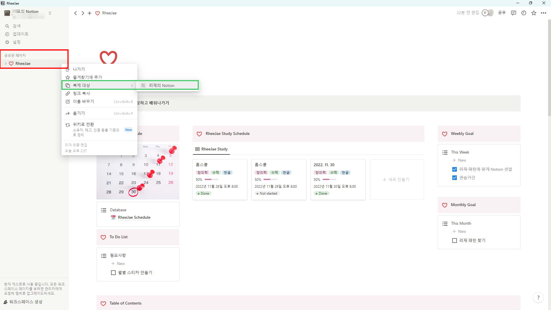Select the RheeJae Study view tab

coord(212,149)
